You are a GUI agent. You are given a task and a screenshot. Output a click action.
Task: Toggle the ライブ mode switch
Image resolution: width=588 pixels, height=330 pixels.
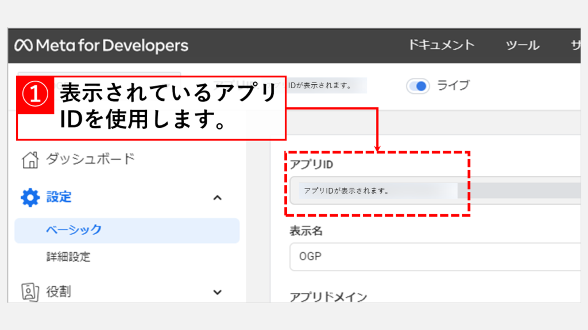(x=418, y=86)
